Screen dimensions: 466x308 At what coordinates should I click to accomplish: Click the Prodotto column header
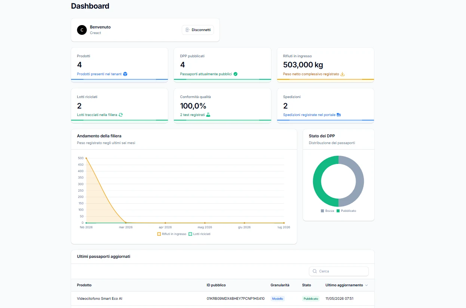click(84, 285)
